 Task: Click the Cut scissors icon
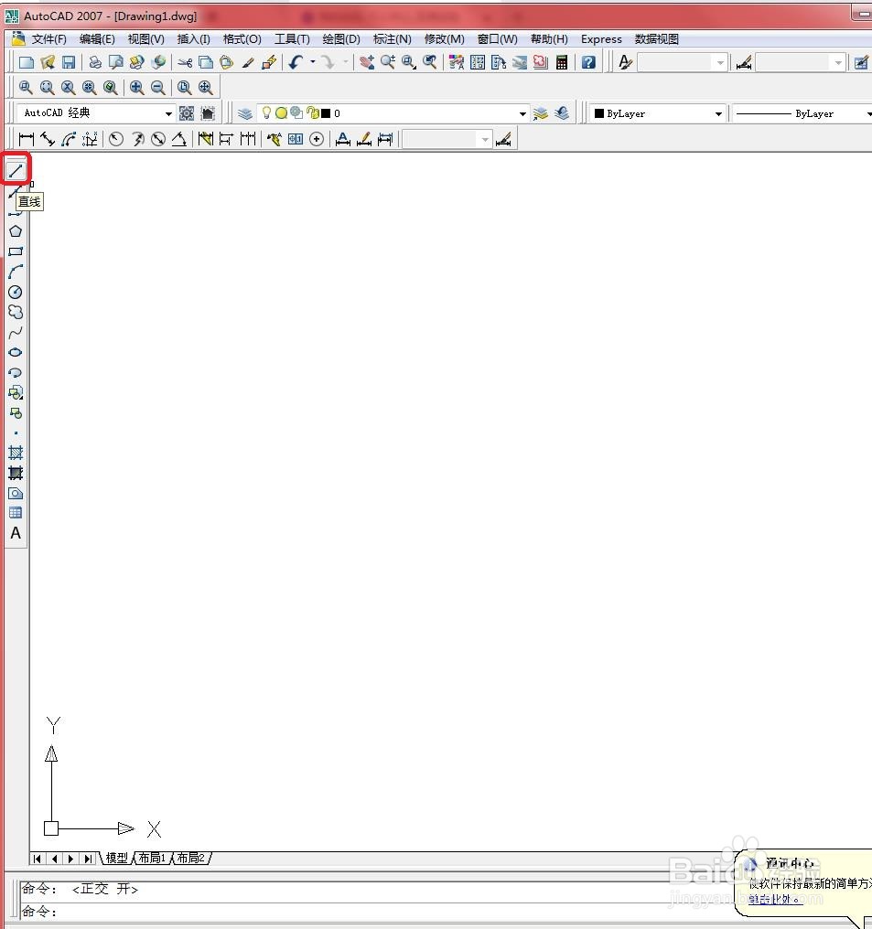point(185,62)
